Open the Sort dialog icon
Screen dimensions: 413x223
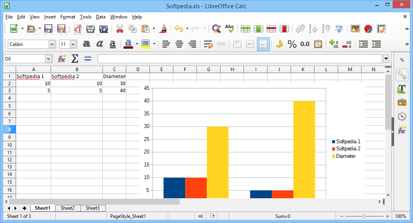[300, 29]
